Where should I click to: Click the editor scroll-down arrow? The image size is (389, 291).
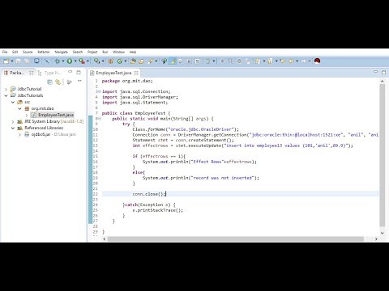click(382, 233)
